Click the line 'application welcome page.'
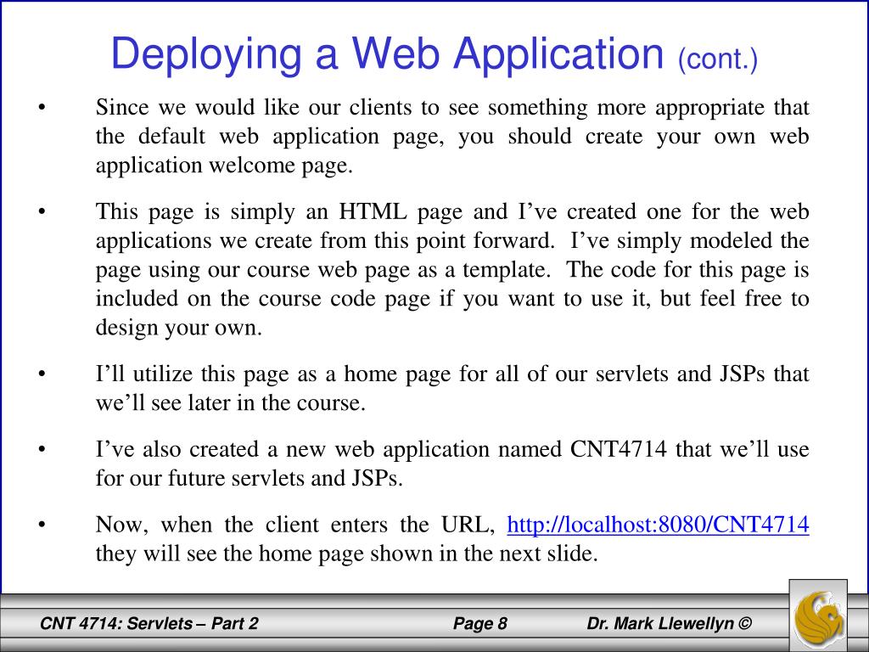Screen dimensions: 869x652 click(224, 166)
